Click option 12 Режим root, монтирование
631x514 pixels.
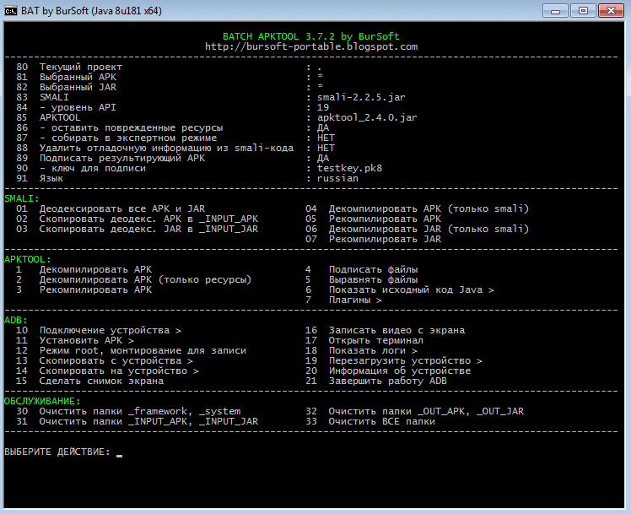coord(132,350)
